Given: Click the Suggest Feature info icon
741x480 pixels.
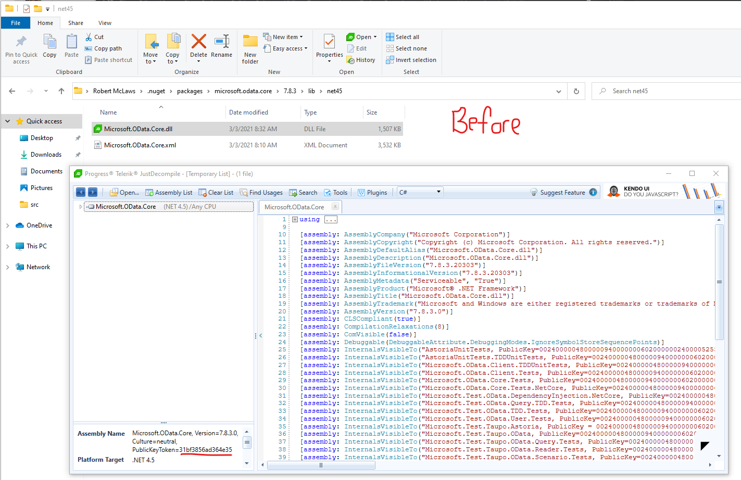Looking at the screenshot, I should 593,192.
